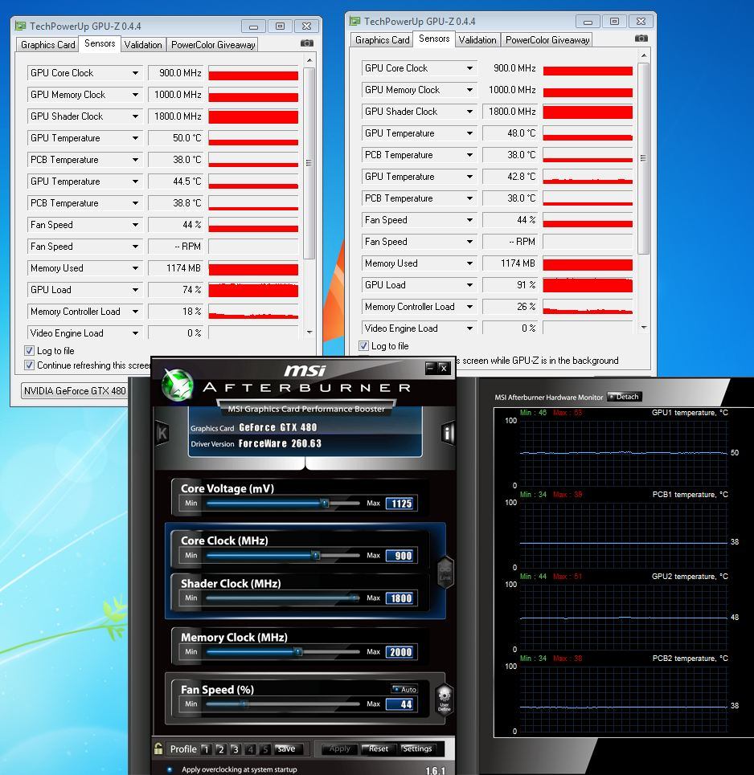The height and width of the screenshot is (775, 754).
Task: Click the Core Clock value field 900
Action: click(x=401, y=556)
